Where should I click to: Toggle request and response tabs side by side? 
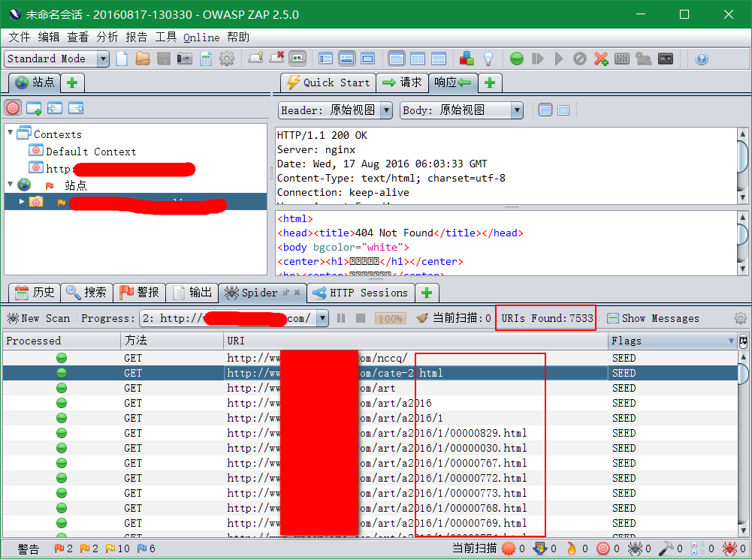tap(418, 59)
